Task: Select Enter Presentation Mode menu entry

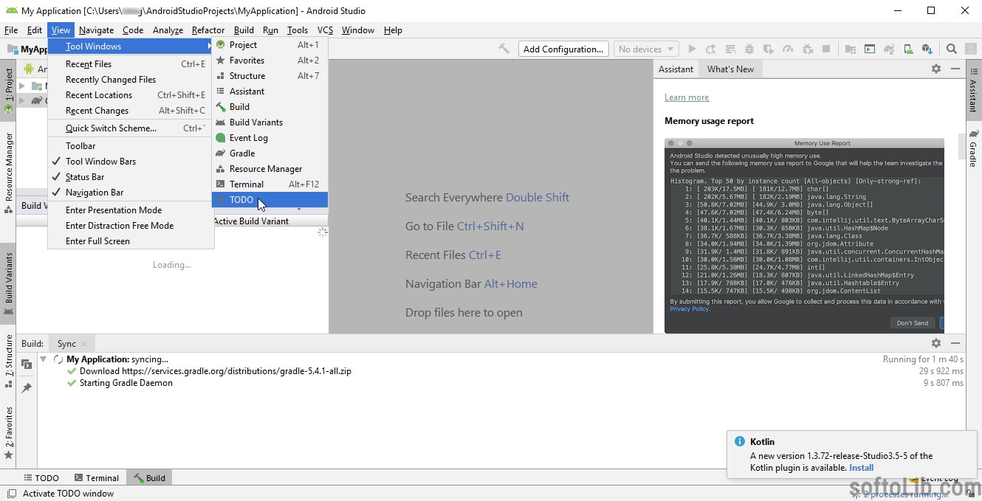Action: (131, 210)
